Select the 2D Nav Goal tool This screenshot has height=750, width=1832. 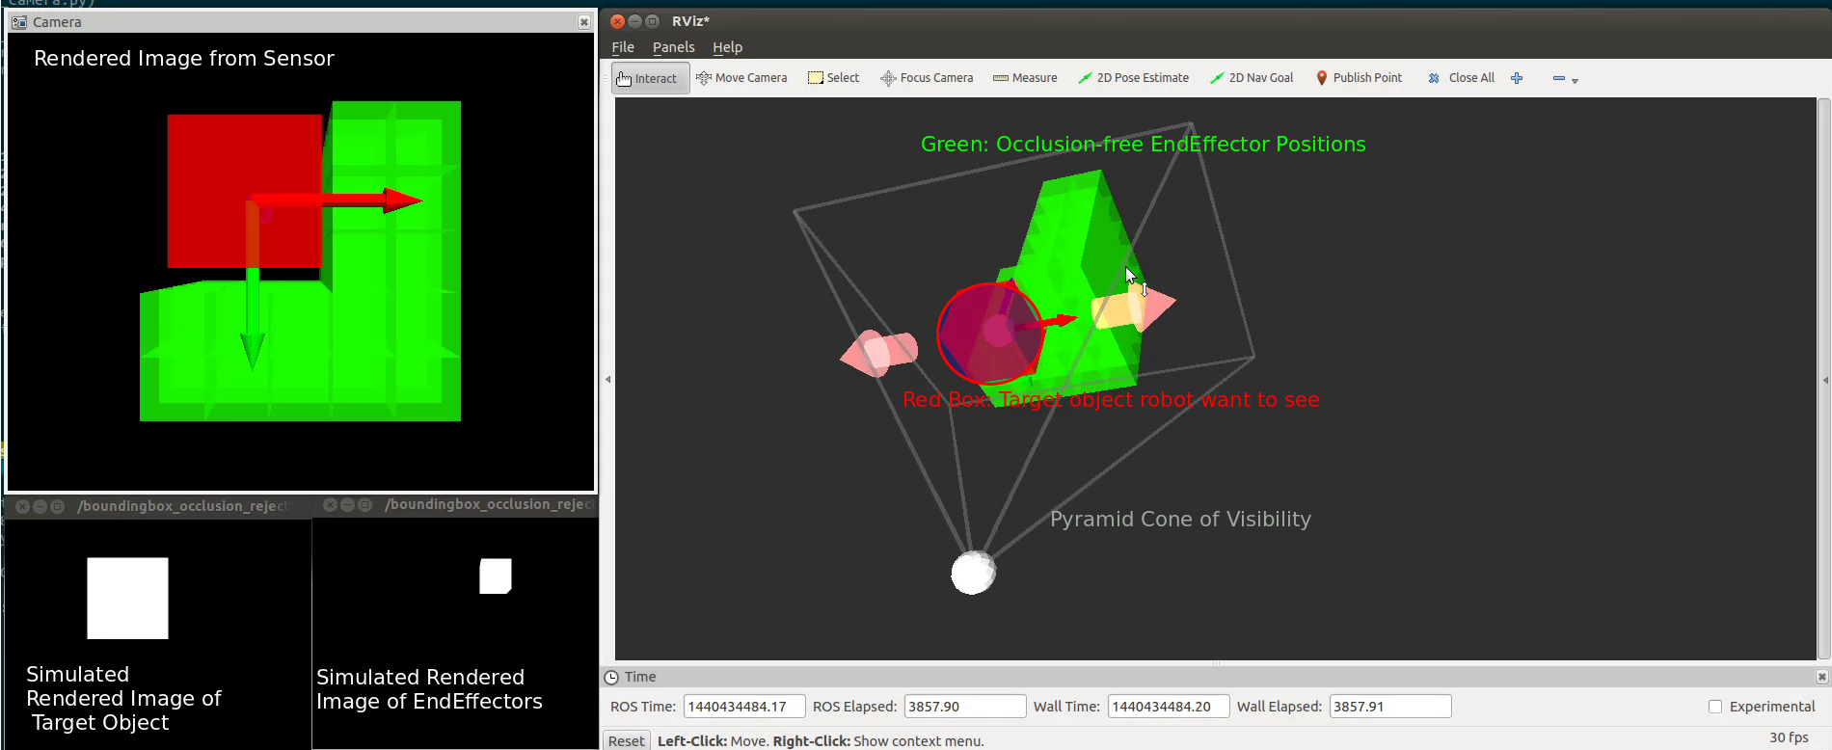(x=1252, y=78)
